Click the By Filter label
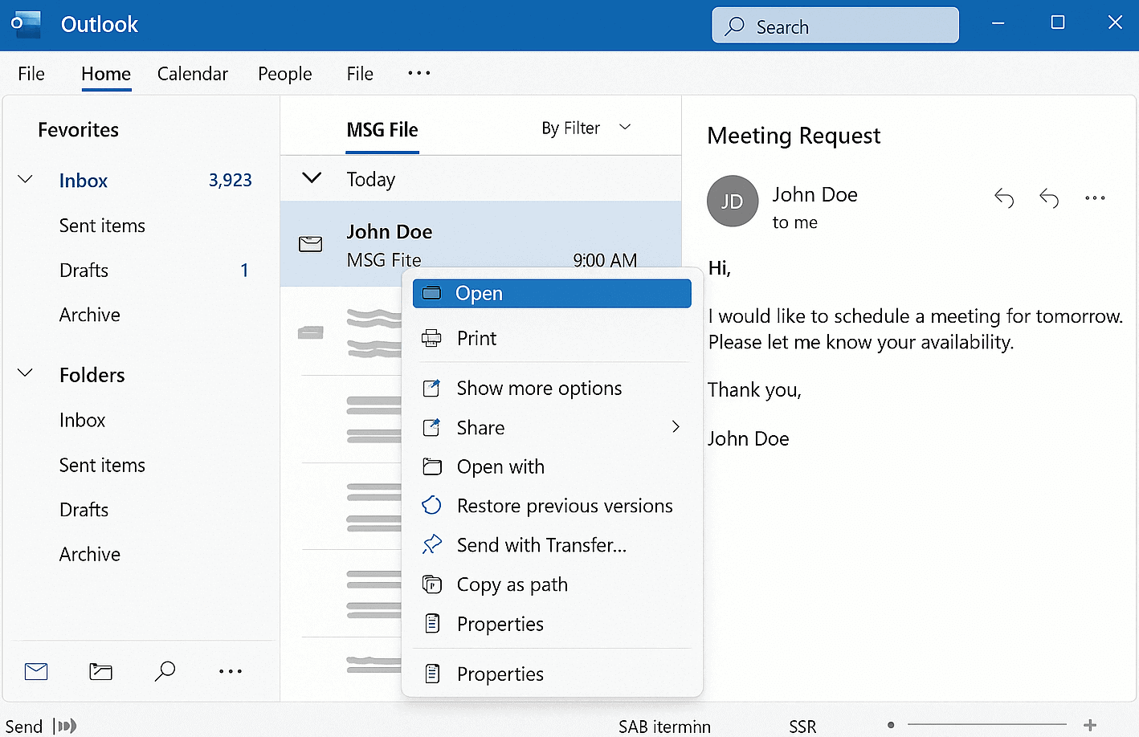Image resolution: width=1139 pixels, height=737 pixels. coord(570,128)
